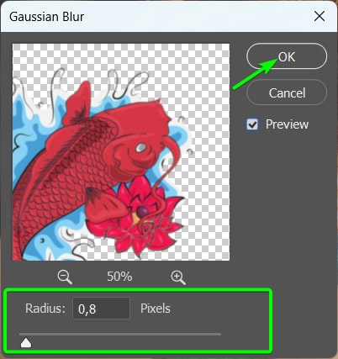This screenshot has height=359, width=338.
Task: Click the koi's red dorsal fin in the preview
Action: tap(77, 103)
